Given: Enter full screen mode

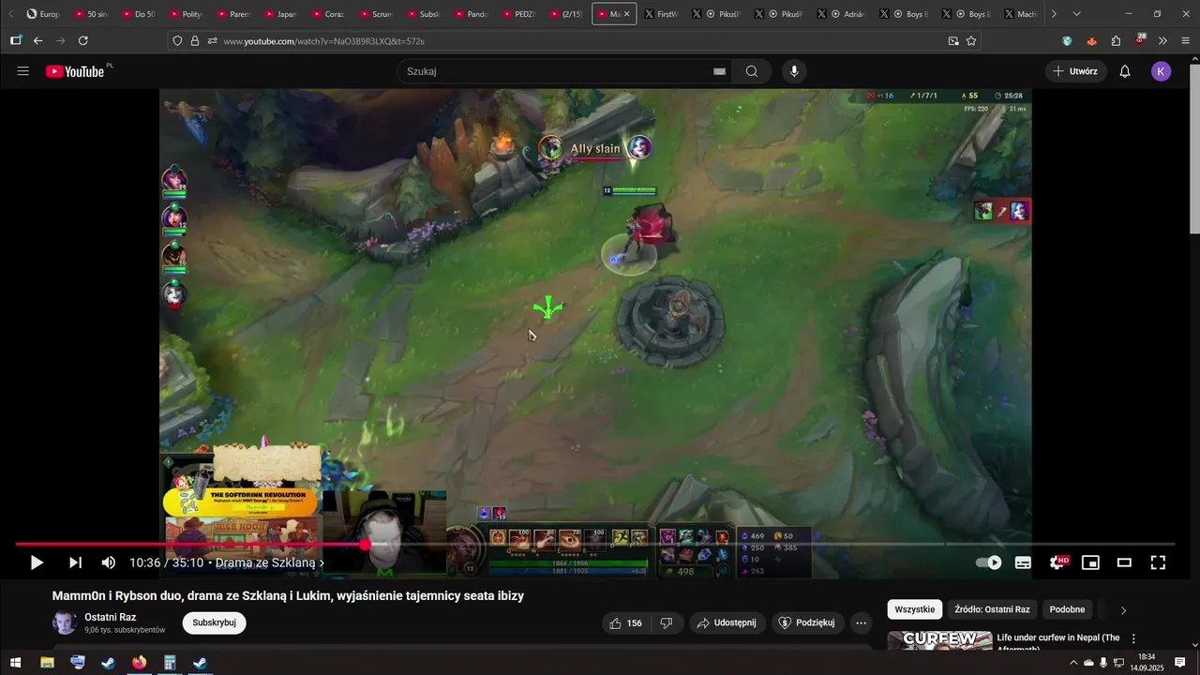Looking at the screenshot, I should coord(1158,562).
